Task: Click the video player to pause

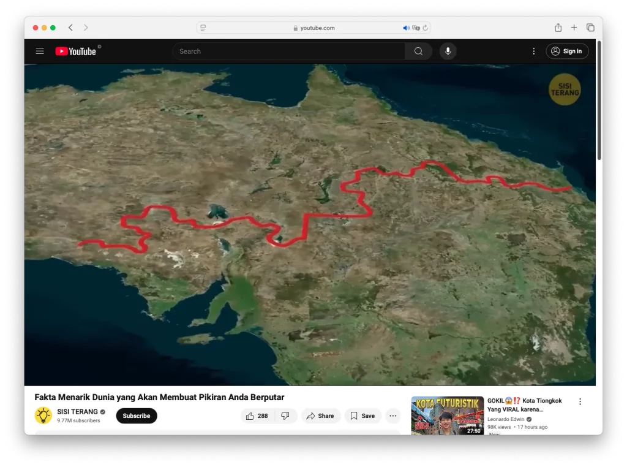Action: [310, 225]
